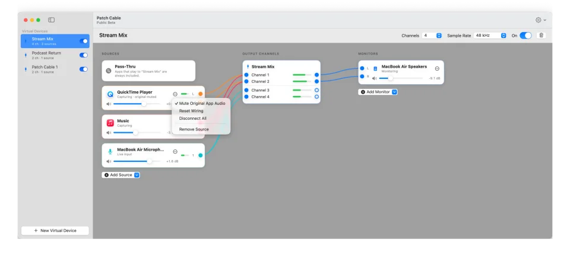Turn off the On switch in header
This screenshot has height=262, width=570.
click(525, 35)
